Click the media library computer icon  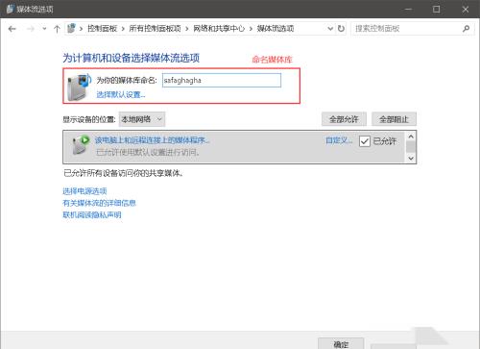(x=80, y=87)
